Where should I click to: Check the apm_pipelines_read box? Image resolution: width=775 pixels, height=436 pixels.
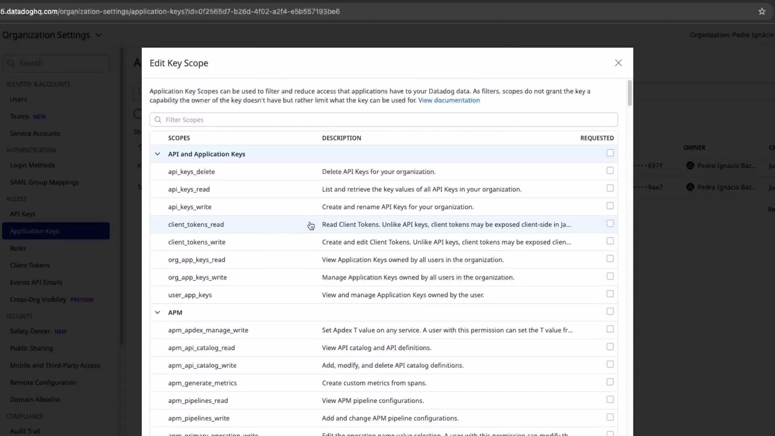610,400
